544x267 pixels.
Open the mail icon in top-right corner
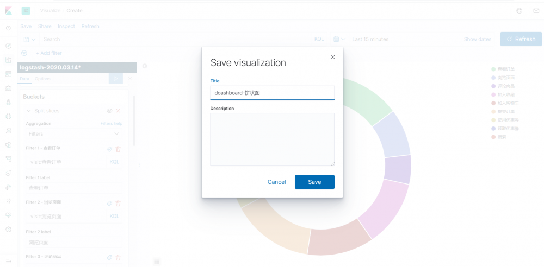click(x=536, y=11)
